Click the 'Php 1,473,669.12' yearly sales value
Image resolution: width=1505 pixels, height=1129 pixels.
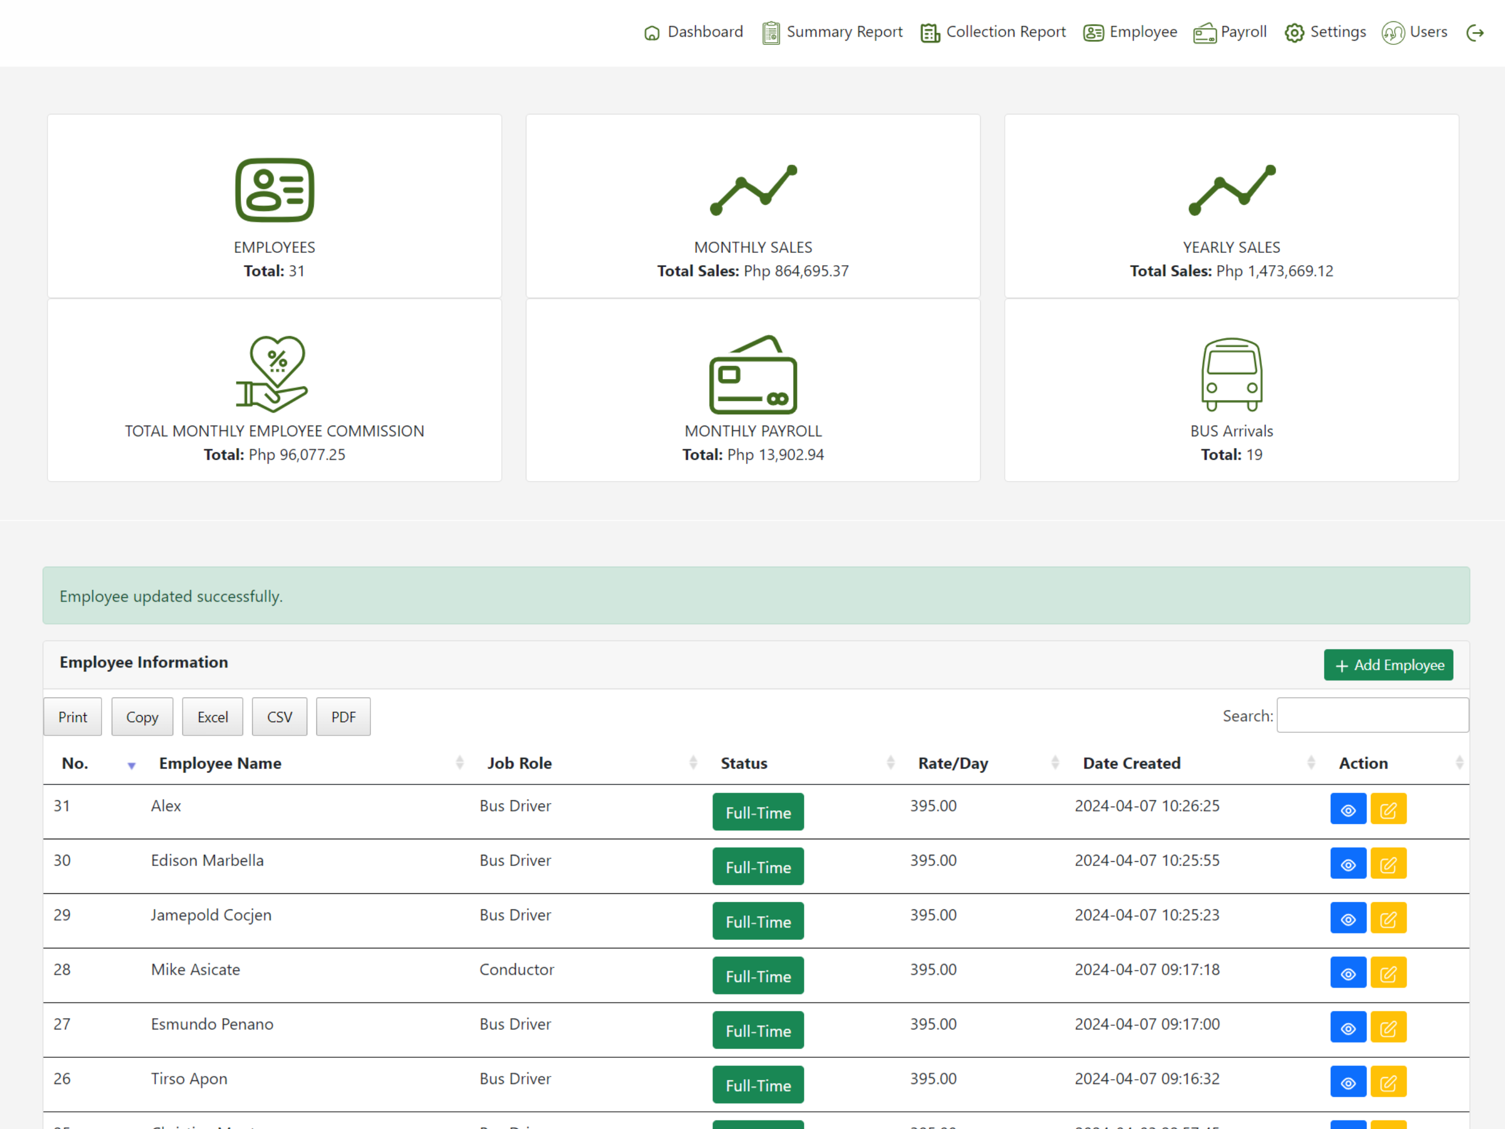pos(1274,271)
